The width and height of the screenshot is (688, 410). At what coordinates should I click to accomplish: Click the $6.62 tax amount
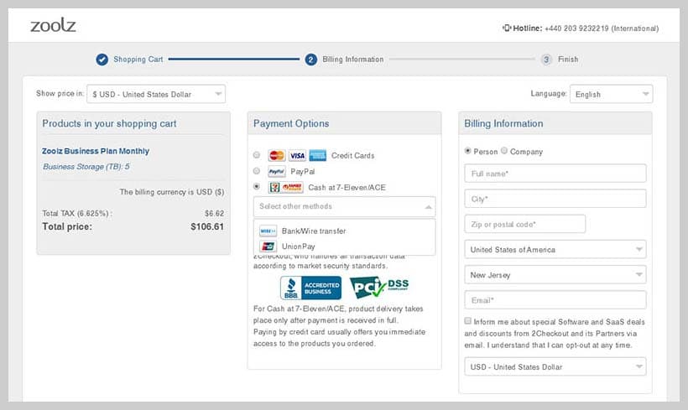(214, 214)
